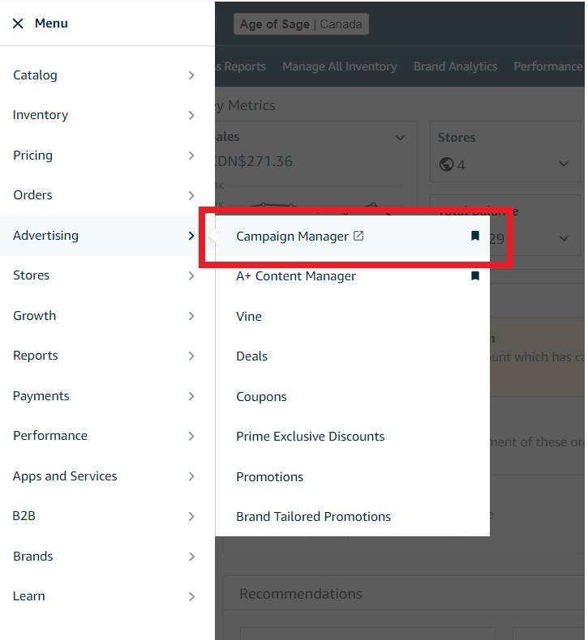This screenshot has height=640, width=588.
Task: Select Vine from the Advertising submenu
Action: coord(249,317)
